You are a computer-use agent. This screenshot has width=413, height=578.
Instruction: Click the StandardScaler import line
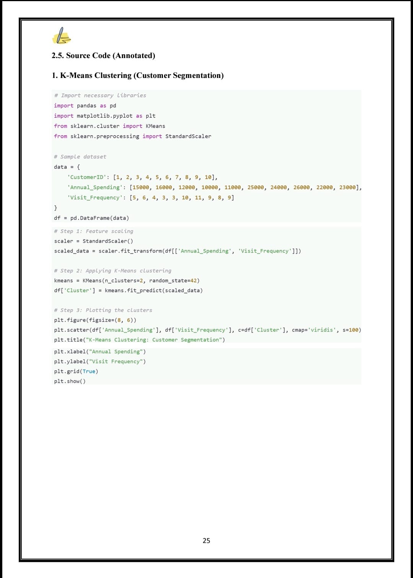point(132,136)
